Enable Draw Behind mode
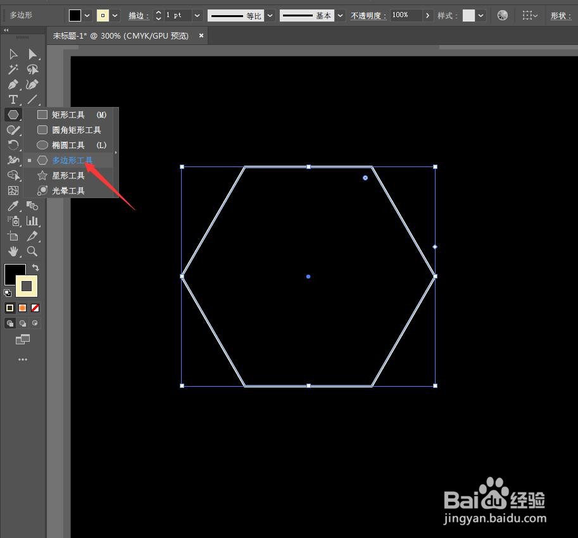Viewport: 578px width, 538px height. (x=23, y=323)
